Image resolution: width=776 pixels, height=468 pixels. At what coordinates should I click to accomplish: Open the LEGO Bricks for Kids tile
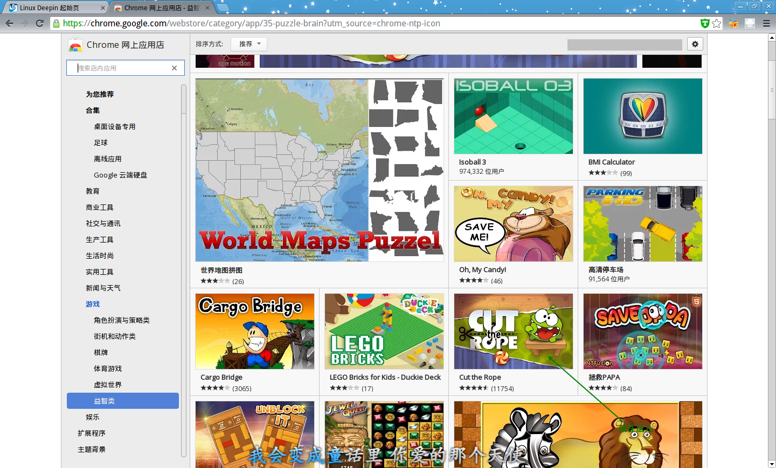pos(384,342)
